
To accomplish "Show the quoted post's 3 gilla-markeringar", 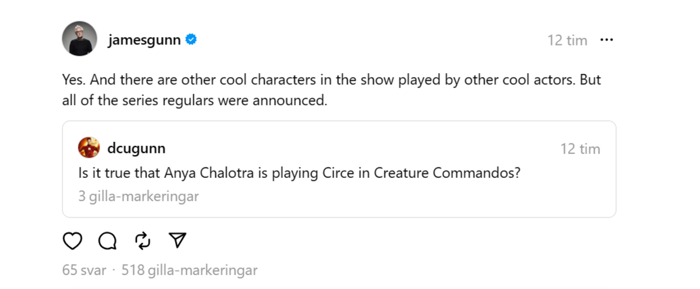I will pos(138,196).
